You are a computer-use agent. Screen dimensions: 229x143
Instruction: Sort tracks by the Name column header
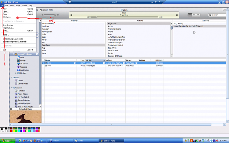60,60
